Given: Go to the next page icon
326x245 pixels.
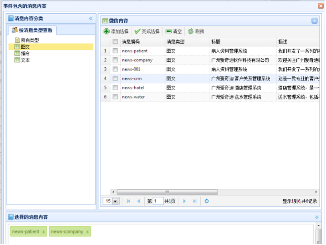Looking at the screenshot, I should point(184,201).
